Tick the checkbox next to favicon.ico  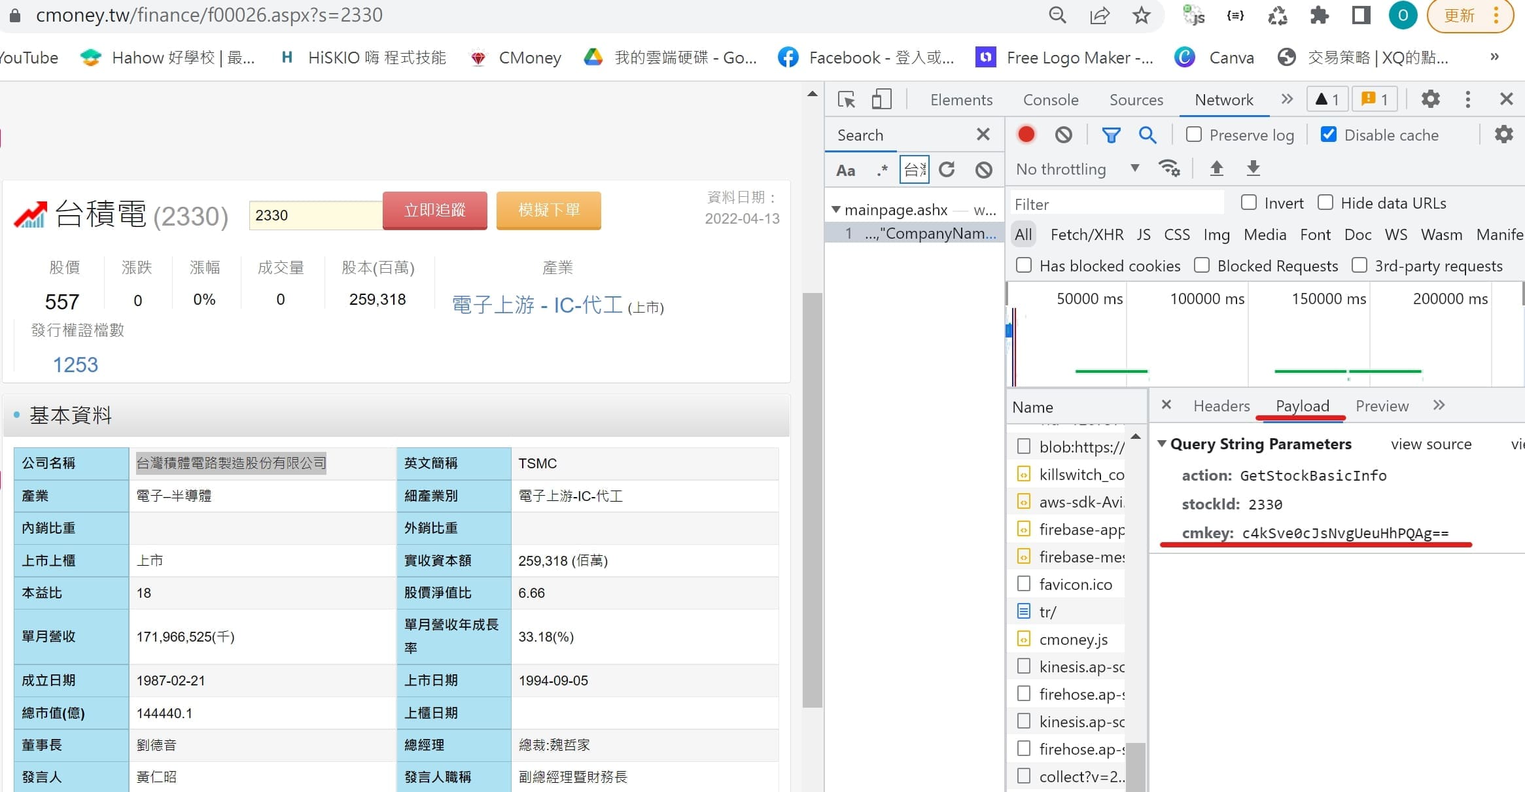click(x=1024, y=583)
